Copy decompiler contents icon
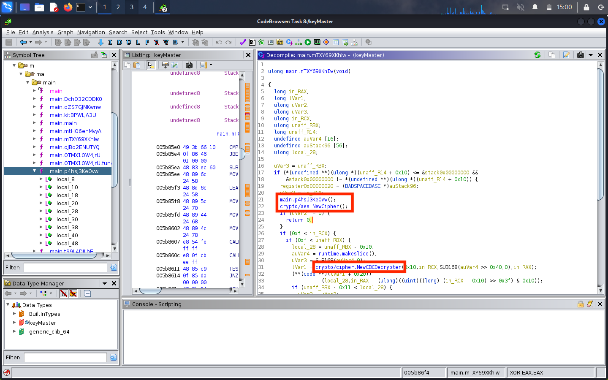 tap(552, 55)
